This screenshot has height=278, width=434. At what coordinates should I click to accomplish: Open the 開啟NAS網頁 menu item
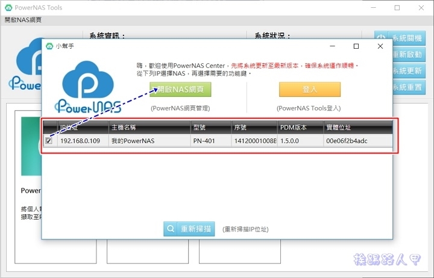click(24, 20)
